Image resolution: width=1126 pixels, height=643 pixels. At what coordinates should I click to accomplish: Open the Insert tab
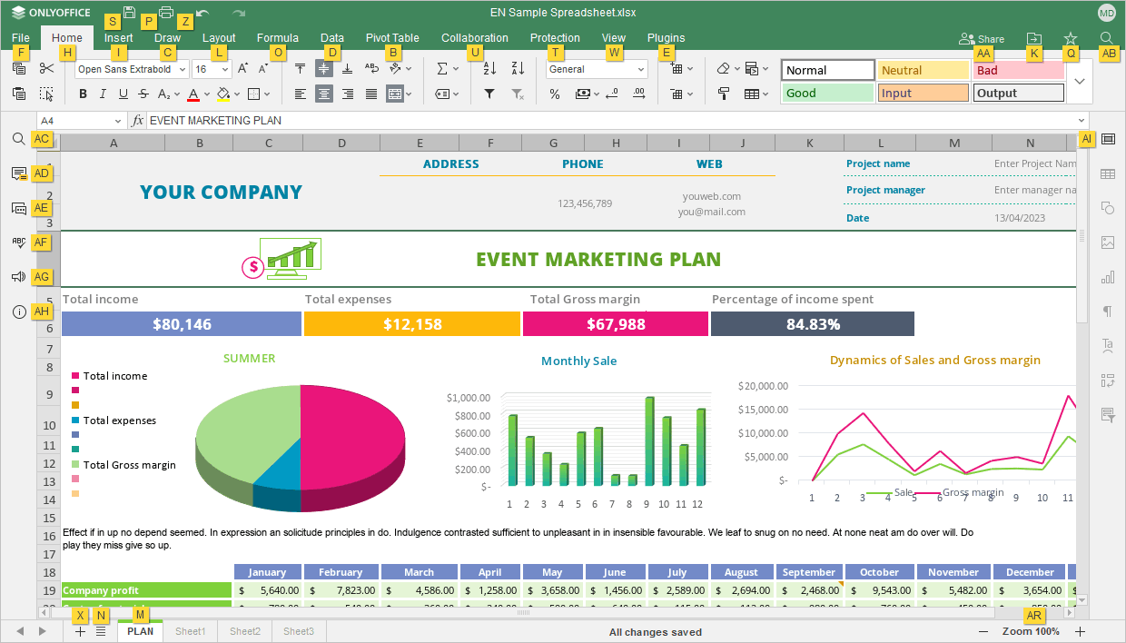[x=119, y=38]
